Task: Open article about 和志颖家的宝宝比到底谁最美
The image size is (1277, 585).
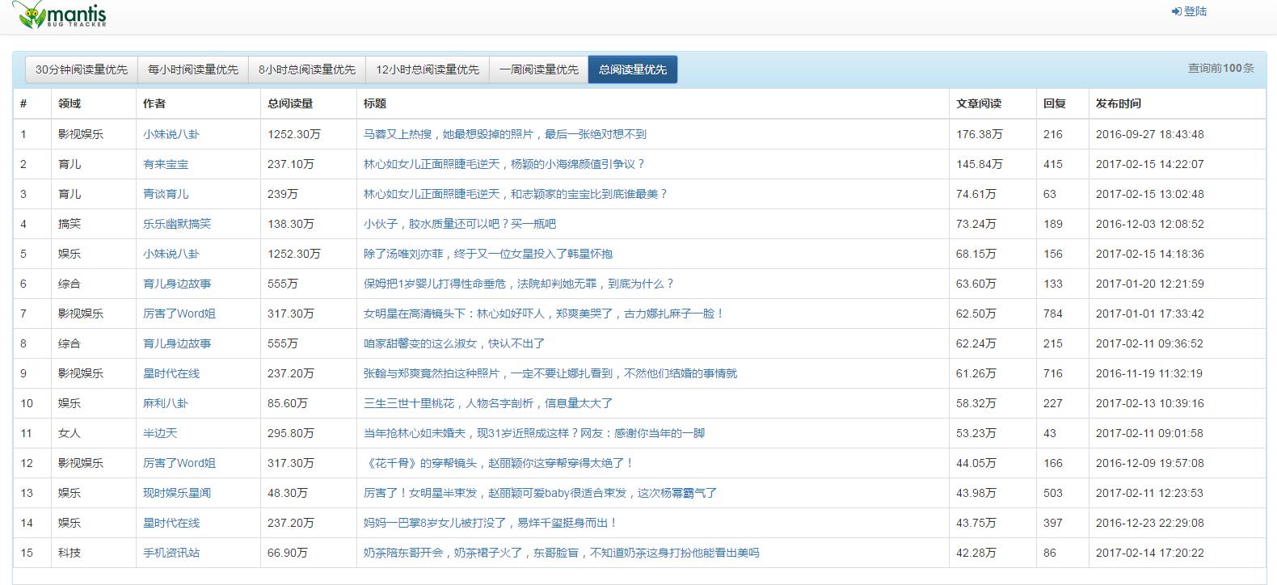Action: 516,194
